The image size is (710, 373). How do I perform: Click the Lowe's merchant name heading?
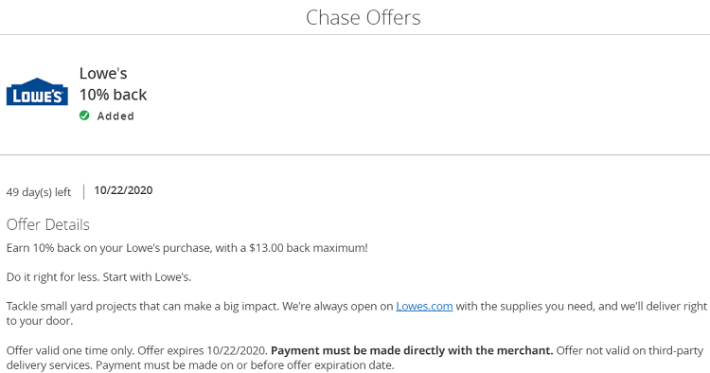(103, 73)
